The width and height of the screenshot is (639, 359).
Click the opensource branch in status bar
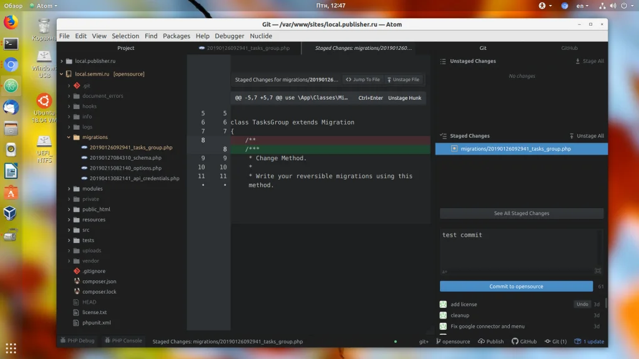[x=453, y=342]
